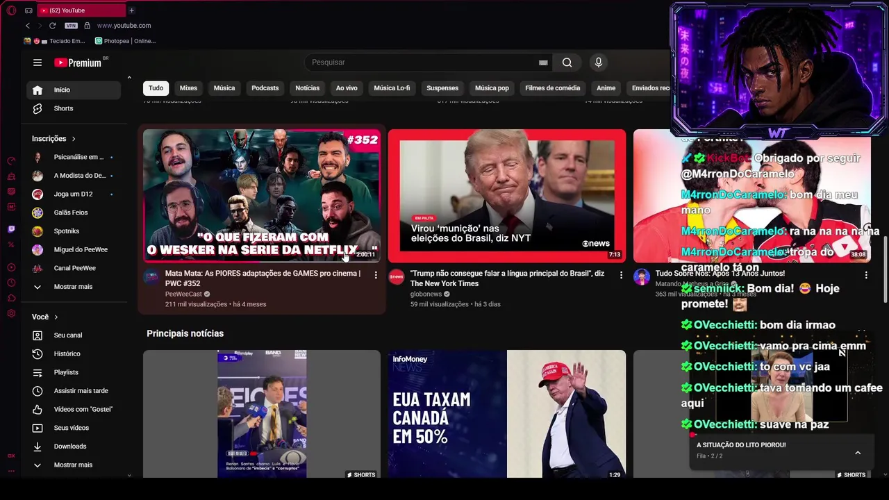Open options menu for the Mata Mata video
Image resolution: width=889 pixels, height=500 pixels.
click(x=376, y=276)
